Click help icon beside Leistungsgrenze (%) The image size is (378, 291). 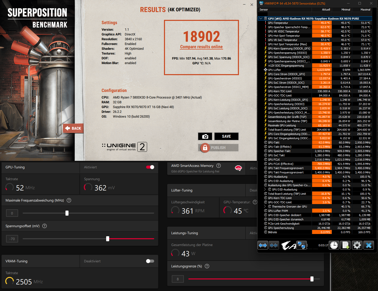(207, 266)
